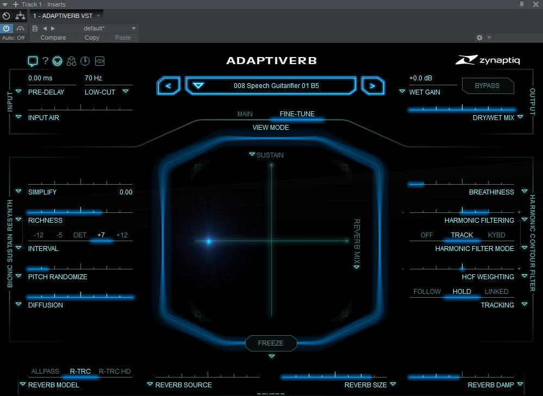Click the preset name 008 Speech Guitarifier 01 B5
The image size is (543, 396).
coord(276,85)
